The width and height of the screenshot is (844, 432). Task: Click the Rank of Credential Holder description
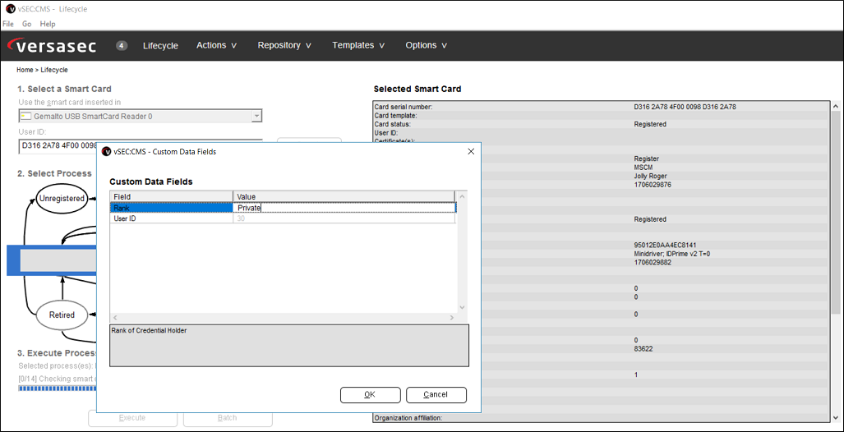tap(149, 331)
